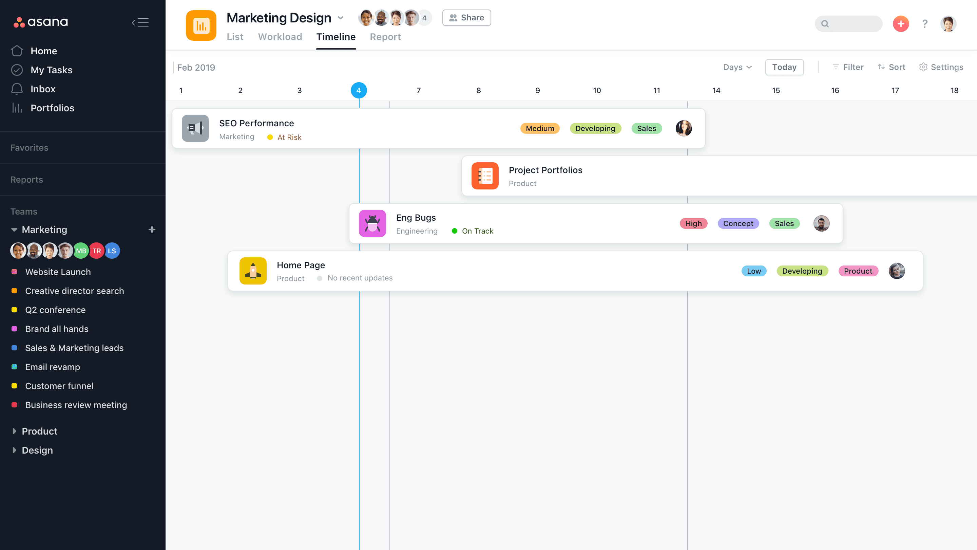Switch to the Report tab
This screenshot has width=977, height=550.
point(385,37)
